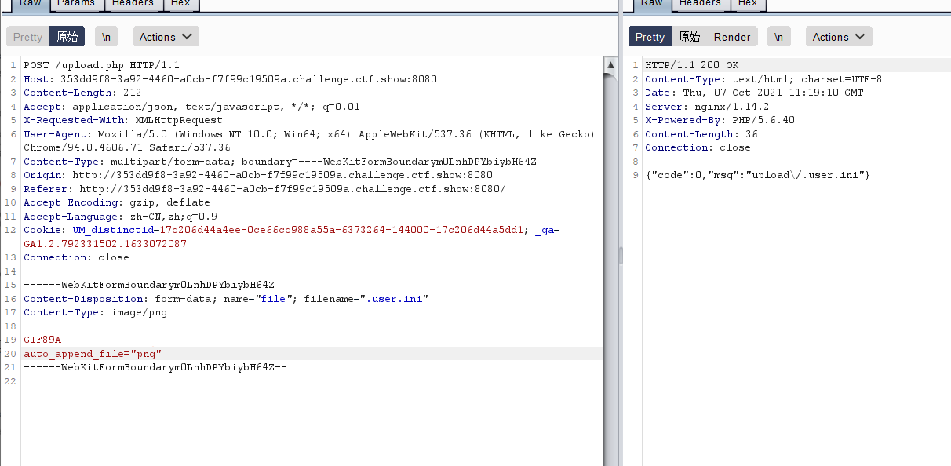Select Render view in response pane
Screen dimensions: 951x466
pos(732,37)
